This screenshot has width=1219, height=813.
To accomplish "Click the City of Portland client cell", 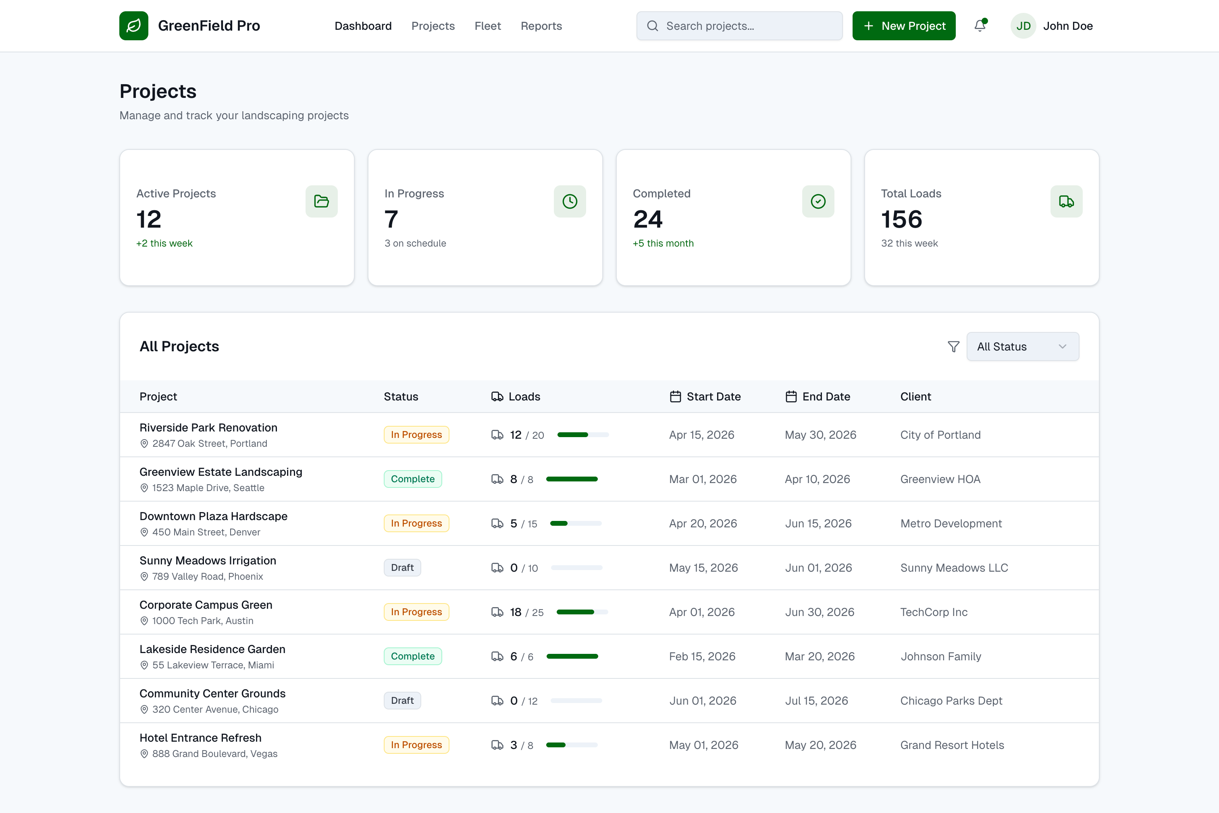I will [940, 434].
